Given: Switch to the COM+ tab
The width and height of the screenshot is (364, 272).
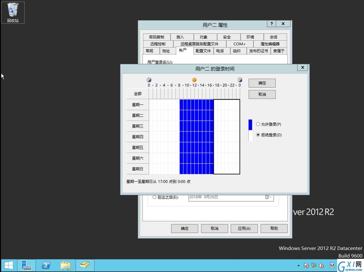Looking at the screenshot, I should [x=239, y=44].
